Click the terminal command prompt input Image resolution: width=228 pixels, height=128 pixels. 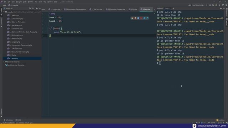point(160,63)
